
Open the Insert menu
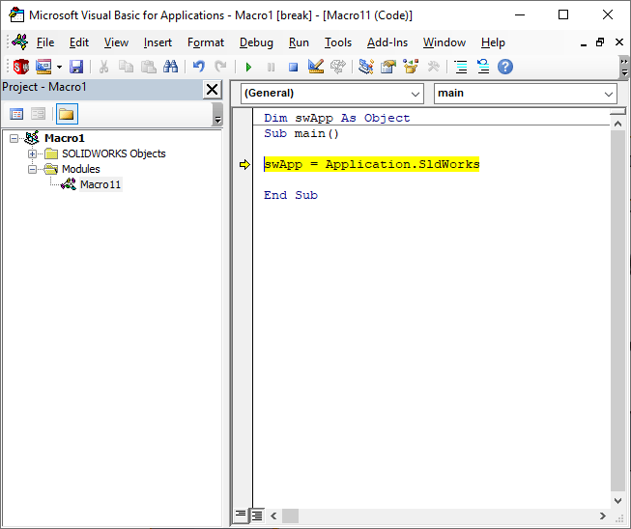click(158, 42)
